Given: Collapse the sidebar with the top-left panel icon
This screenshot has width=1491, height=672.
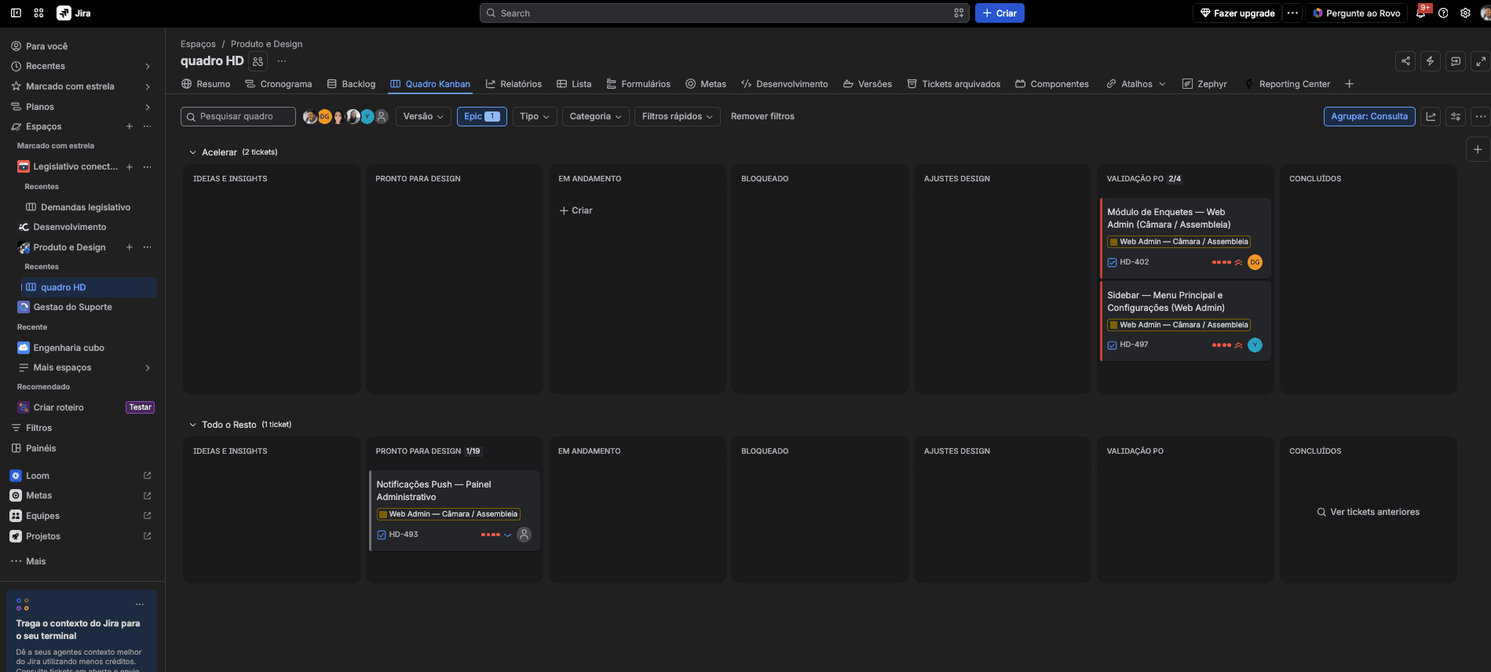Looking at the screenshot, I should coord(16,13).
